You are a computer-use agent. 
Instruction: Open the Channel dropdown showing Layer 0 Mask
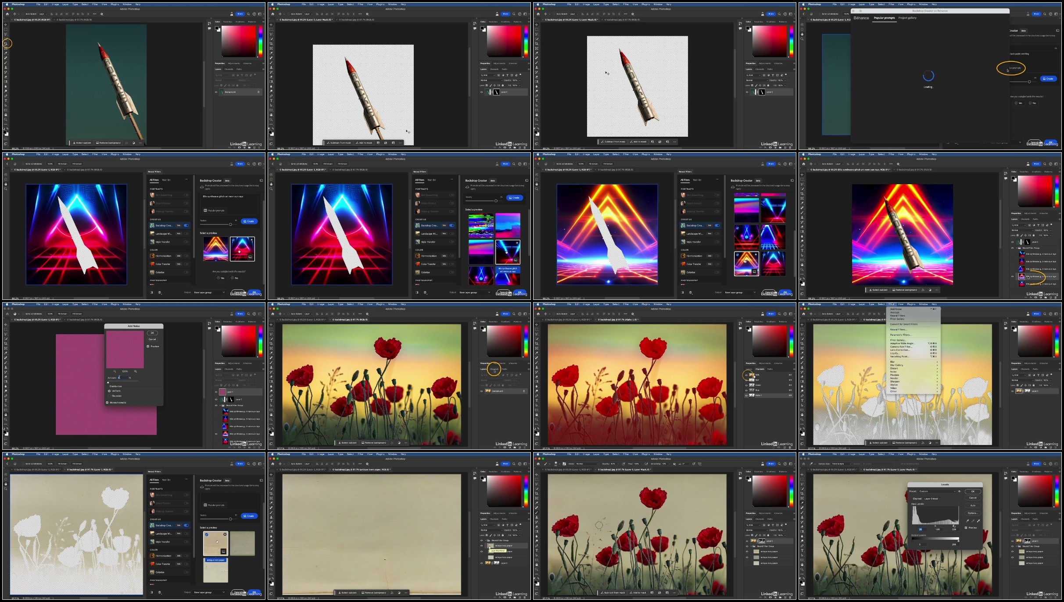(932, 499)
